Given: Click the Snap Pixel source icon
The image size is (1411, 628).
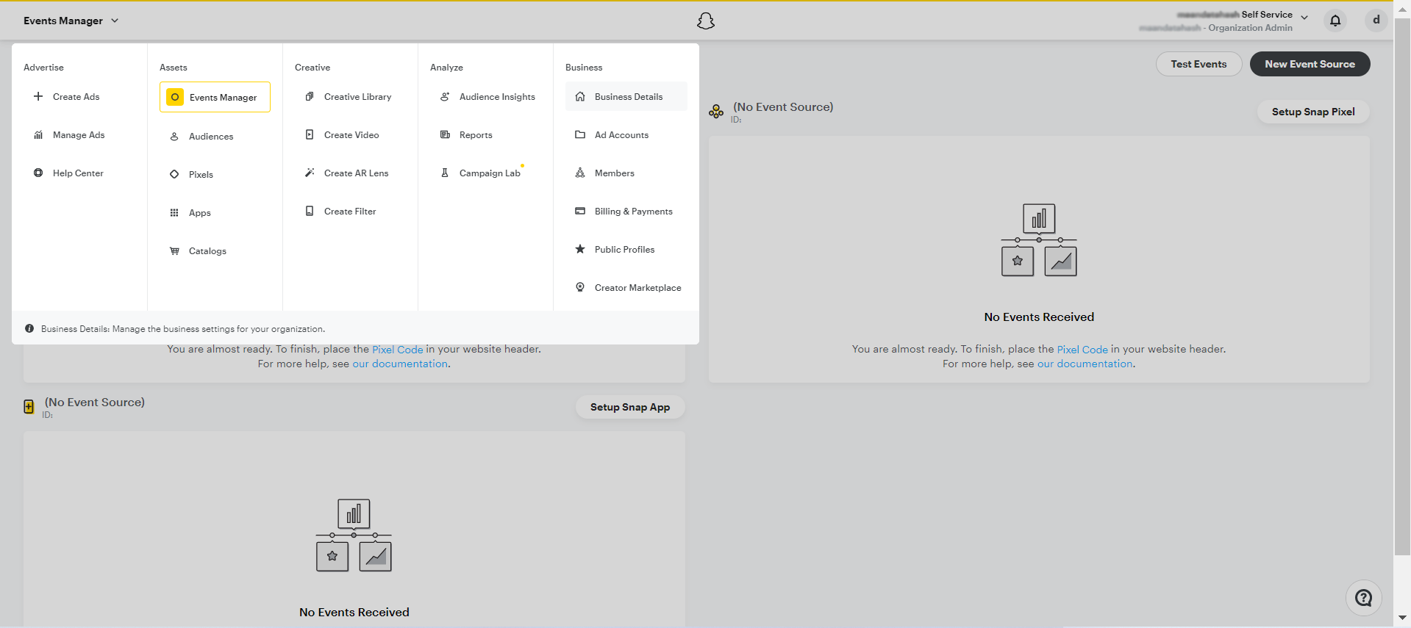Looking at the screenshot, I should (716, 112).
